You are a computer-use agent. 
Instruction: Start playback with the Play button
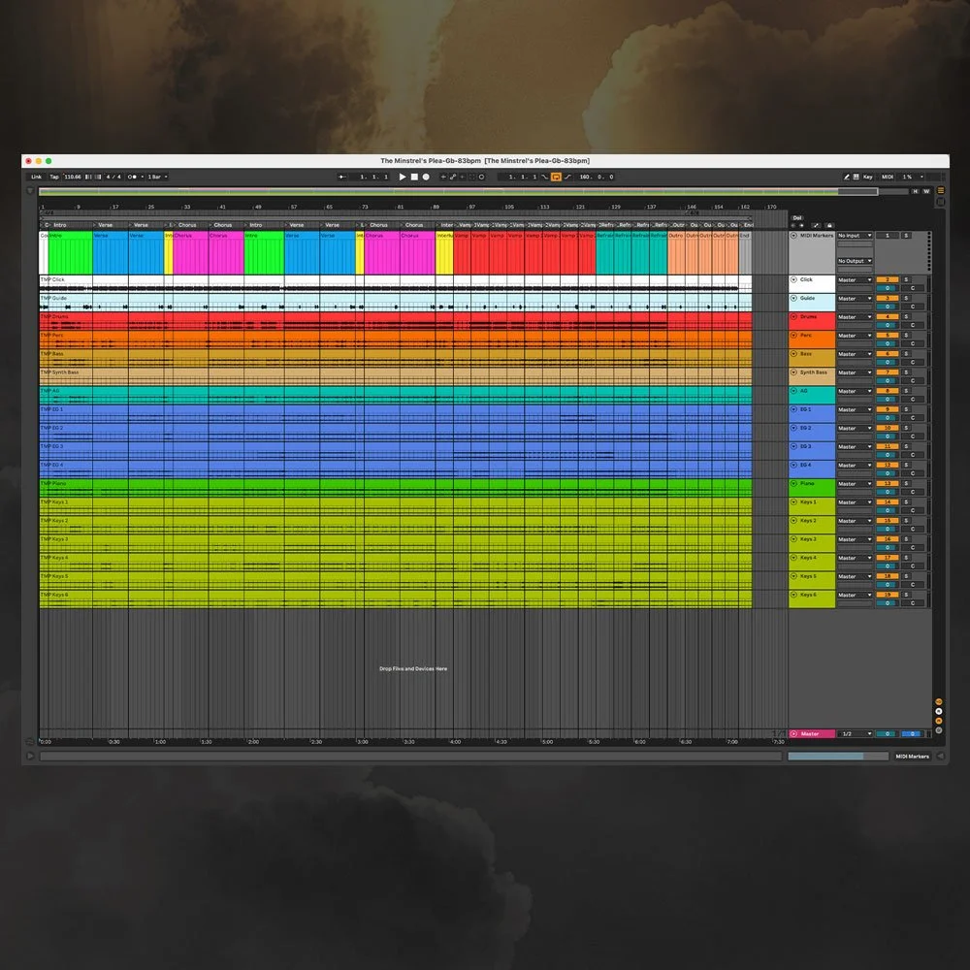[x=404, y=178]
